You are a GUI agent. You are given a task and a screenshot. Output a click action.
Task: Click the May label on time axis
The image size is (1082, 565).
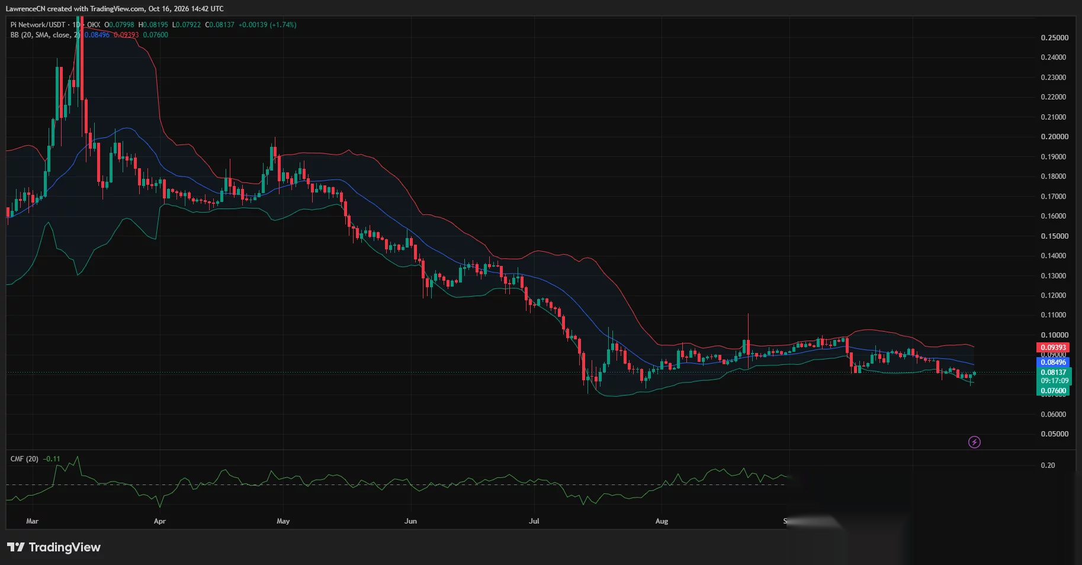click(x=283, y=521)
